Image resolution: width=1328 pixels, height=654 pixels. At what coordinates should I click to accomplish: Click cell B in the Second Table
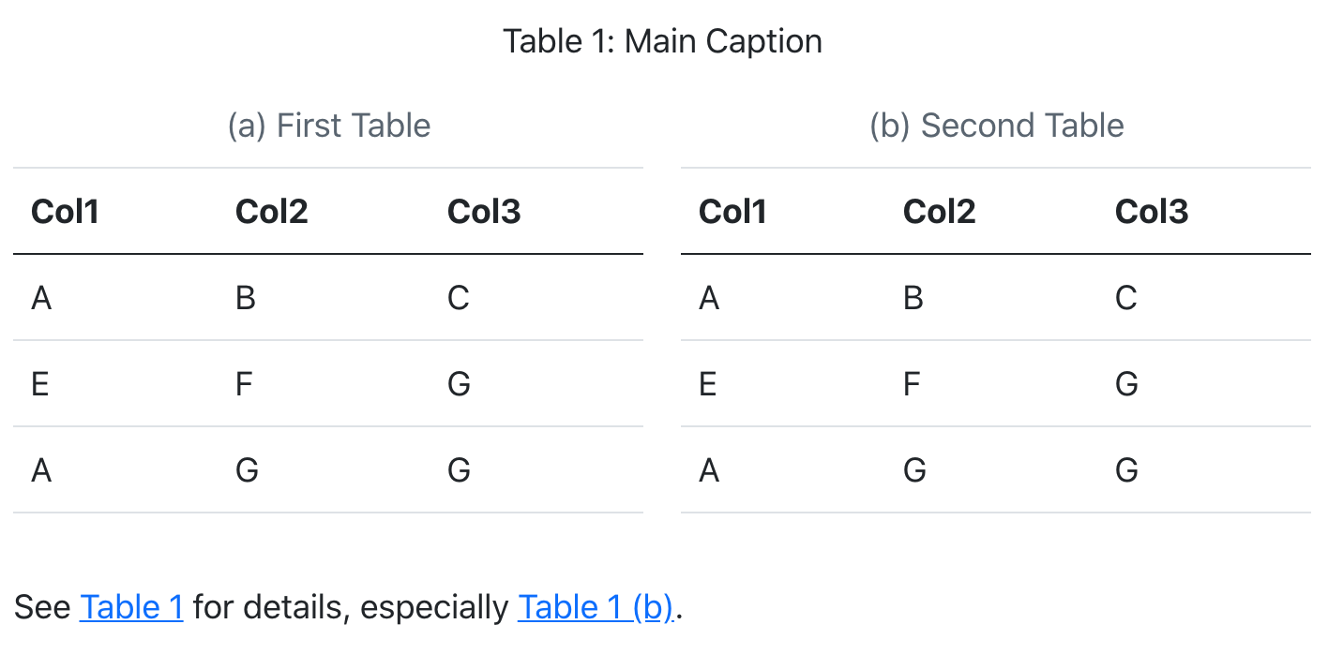pos(913,298)
